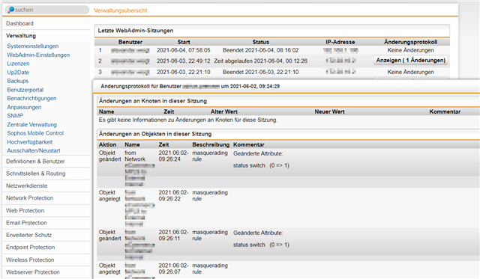This screenshot has width=480, height=279.
Task: Expand Network Protection menu
Action: [x=30, y=197]
